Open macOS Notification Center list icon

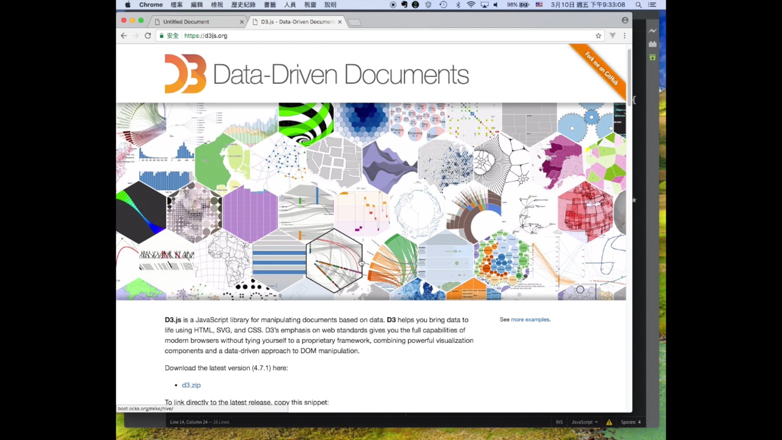click(652, 5)
